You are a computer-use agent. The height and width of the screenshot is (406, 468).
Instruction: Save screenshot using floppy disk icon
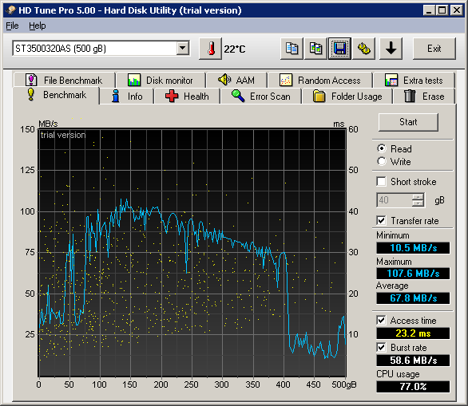coord(339,49)
